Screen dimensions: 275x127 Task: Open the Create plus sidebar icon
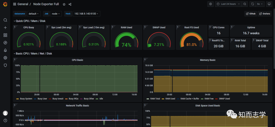click(x=5, y=28)
